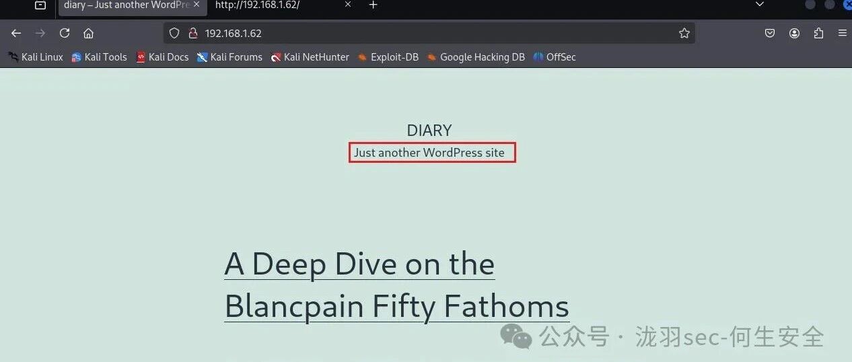852x362 pixels.
Task: Open the Kali Linux bookmark
Action: tap(36, 57)
